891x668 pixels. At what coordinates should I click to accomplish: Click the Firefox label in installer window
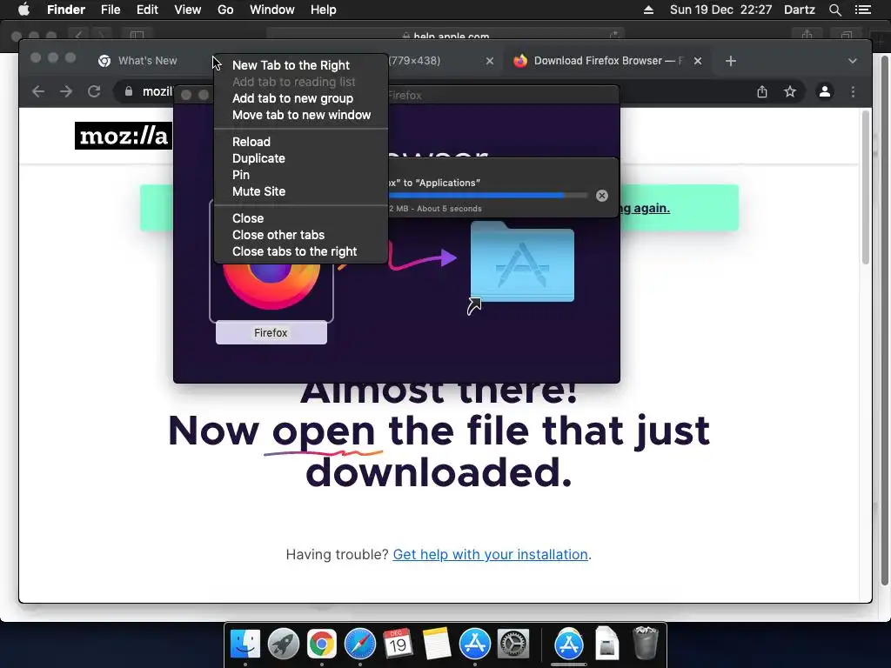coord(271,333)
